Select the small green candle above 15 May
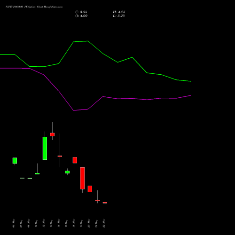235x235 pixels. [x=67, y=172]
